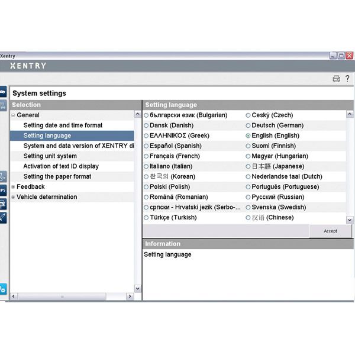
Task: Select Русский (Russian) as the language
Action: coord(248,197)
